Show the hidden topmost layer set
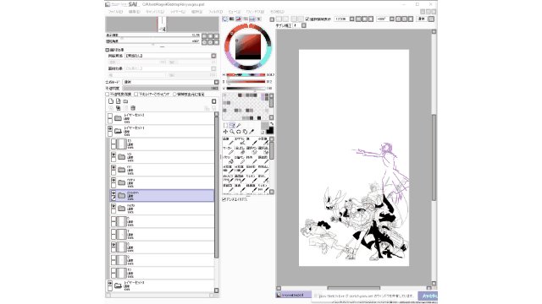The height and width of the screenshot is (304, 542). coord(110,117)
